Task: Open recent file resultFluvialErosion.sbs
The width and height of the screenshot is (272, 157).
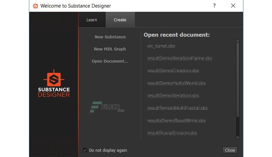Action: [x=172, y=133]
